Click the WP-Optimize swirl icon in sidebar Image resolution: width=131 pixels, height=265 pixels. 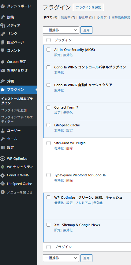coord(2,159)
